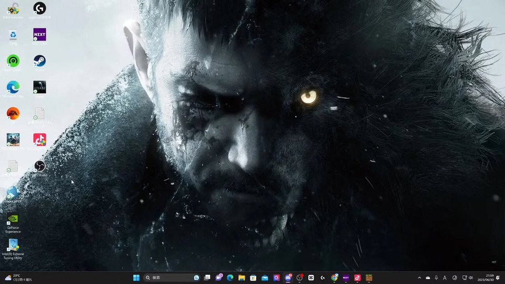Open Logitech G HUB from the taskbar

tap(322, 278)
